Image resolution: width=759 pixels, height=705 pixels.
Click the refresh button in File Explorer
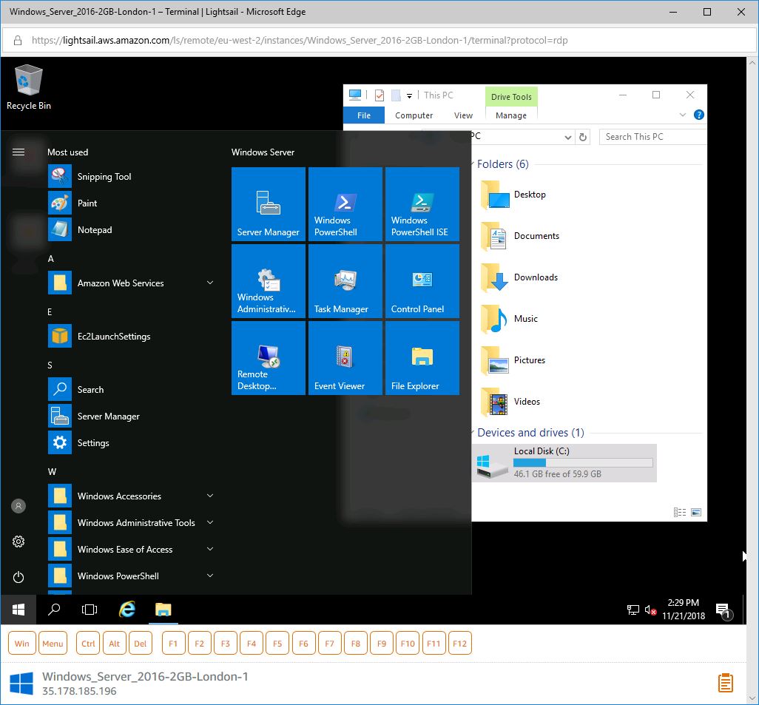583,137
